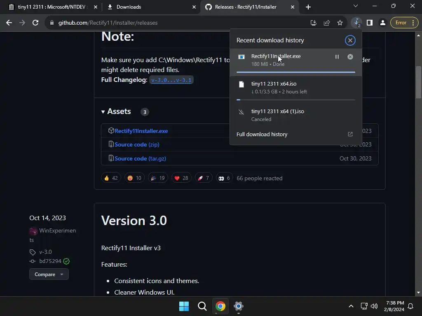The width and height of the screenshot is (422, 316).
Task: Open volume control in system tray
Action: point(374,306)
